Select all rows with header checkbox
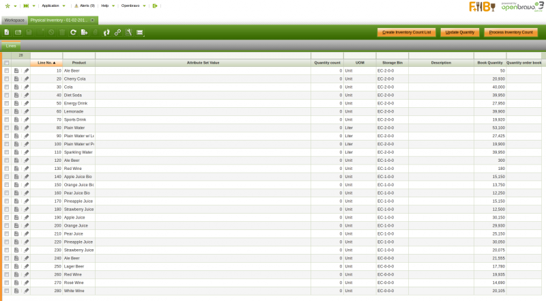 coord(7,62)
